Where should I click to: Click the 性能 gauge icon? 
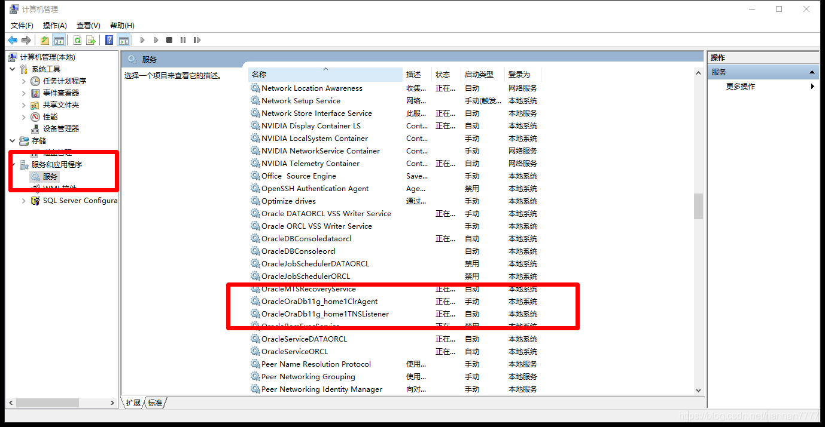(x=36, y=116)
